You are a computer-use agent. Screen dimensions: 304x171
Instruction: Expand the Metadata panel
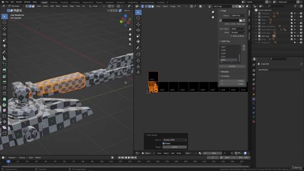(x=225, y=72)
